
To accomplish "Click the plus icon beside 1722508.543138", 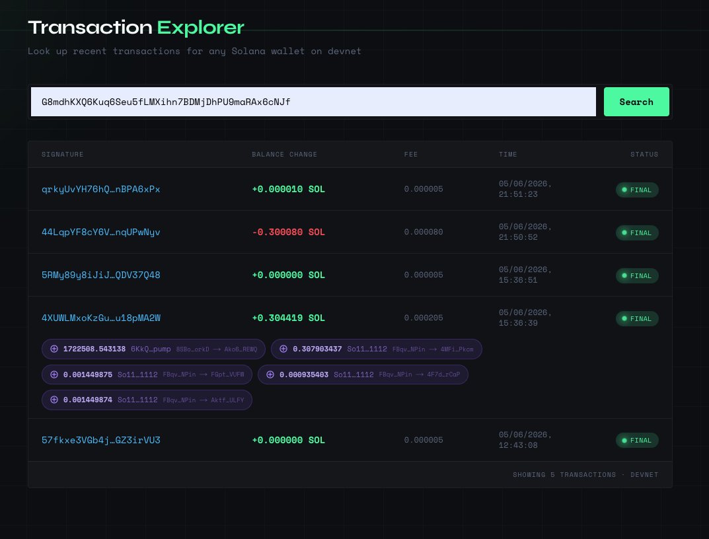I will 54,349.
